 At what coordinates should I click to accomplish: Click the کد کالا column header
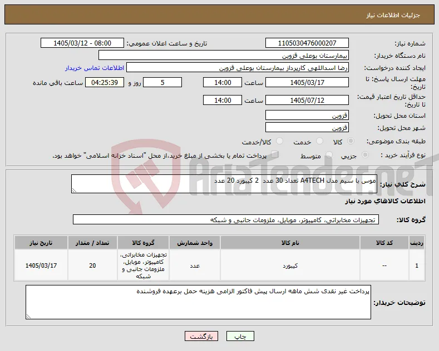tap(384, 243)
